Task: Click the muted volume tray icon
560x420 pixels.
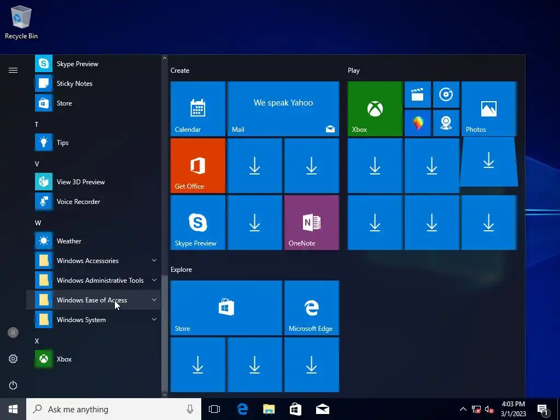Action: click(489, 409)
